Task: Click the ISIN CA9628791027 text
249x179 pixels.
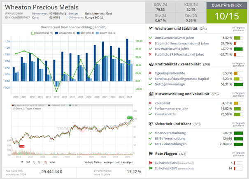Action: click(17, 17)
